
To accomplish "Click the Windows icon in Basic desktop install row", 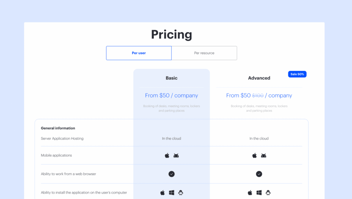I will tap(172, 192).
